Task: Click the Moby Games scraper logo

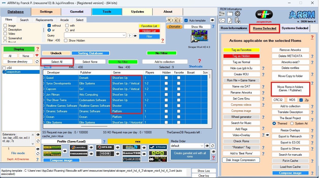Action: (131, 147)
